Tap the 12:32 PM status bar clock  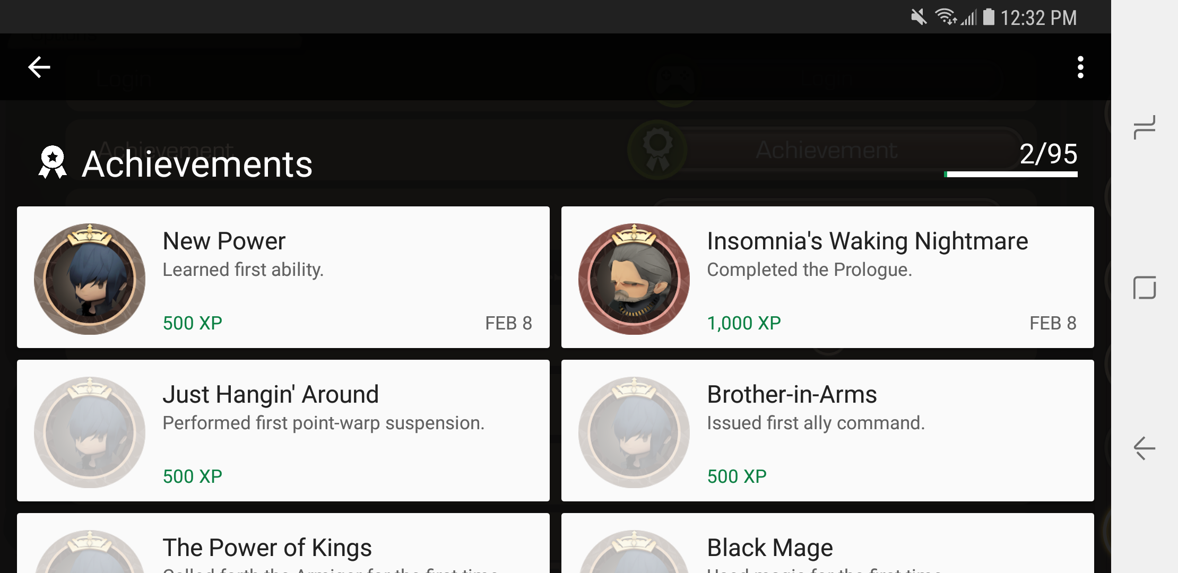1038,18
